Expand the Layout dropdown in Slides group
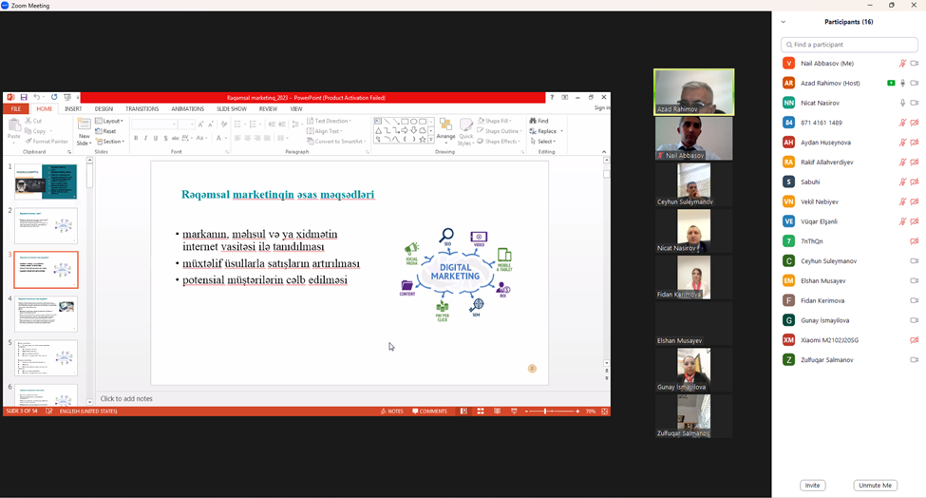The width and height of the screenshot is (926, 498). coord(110,121)
